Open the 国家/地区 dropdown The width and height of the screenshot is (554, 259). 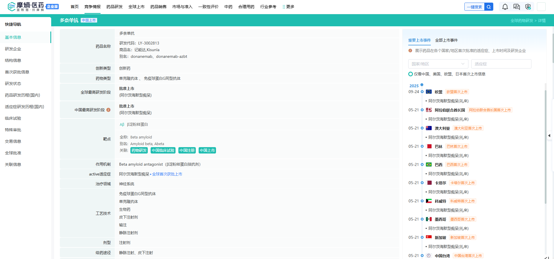[x=438, y=64]
